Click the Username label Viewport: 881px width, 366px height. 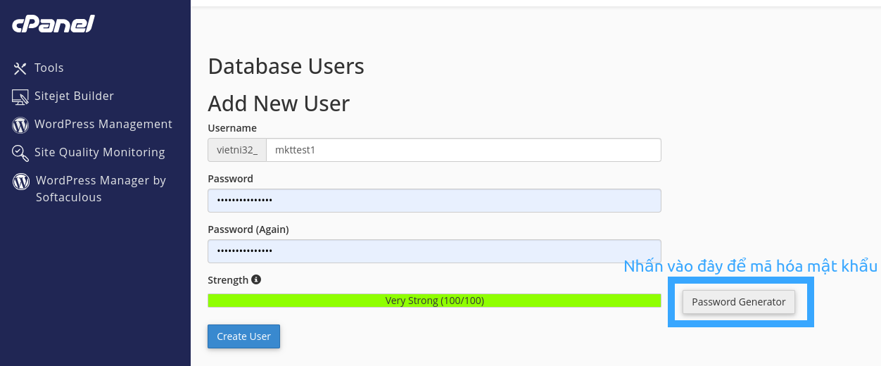pyautogui.click(x=232, y=128)
